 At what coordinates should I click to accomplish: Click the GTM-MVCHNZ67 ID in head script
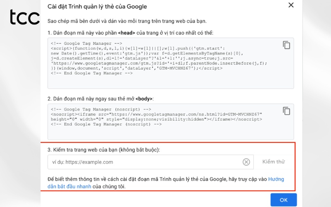[x=175, y=68]
